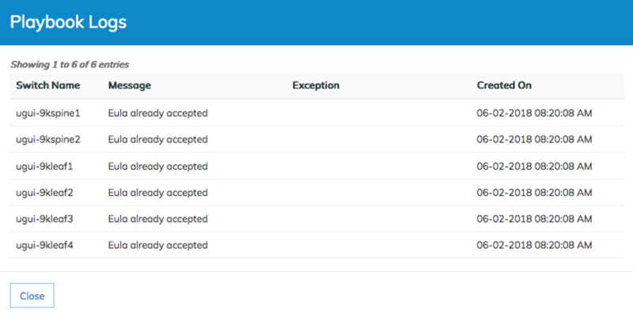This screenshot has width=633, height=317.
Task: Select the ugui-9kleaf3 switch entry
Action: (x=44, y=219)
